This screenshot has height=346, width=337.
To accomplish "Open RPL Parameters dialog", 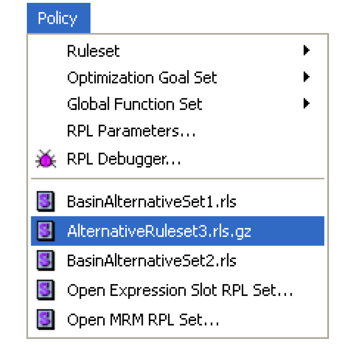I will pos(131,131).
